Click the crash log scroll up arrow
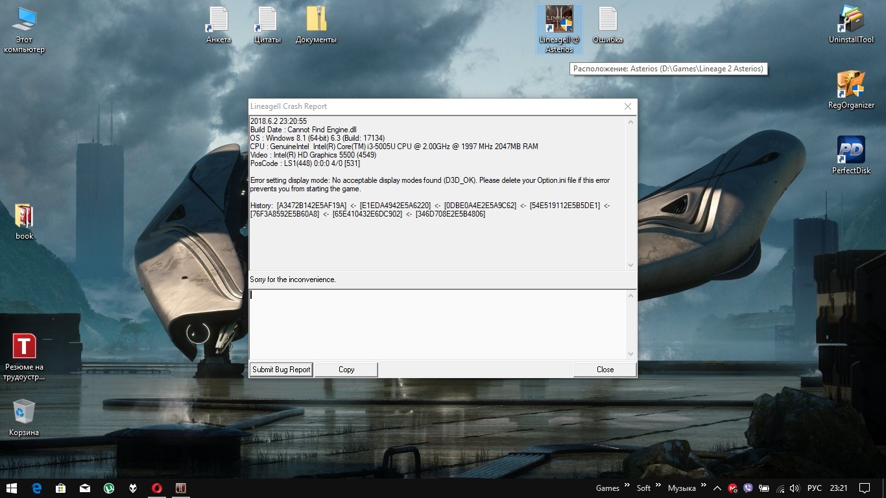The width and height of the screenshot is (886, 498). click(631, 122)
